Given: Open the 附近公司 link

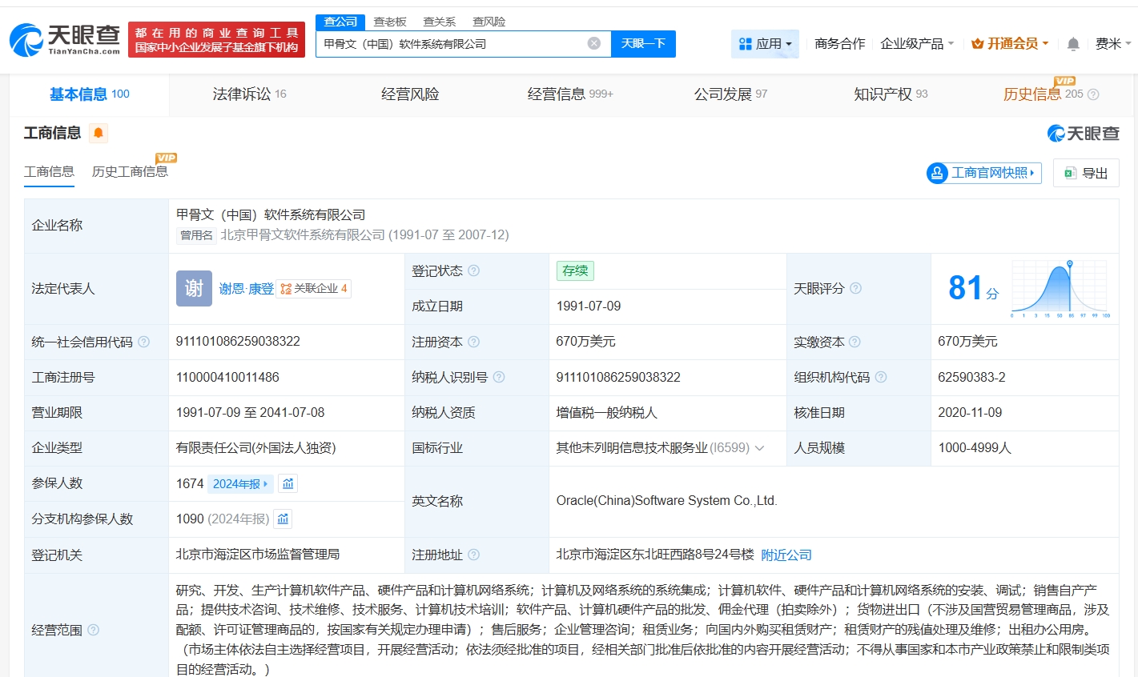Looking at the screenshot, I should (786, 555).
